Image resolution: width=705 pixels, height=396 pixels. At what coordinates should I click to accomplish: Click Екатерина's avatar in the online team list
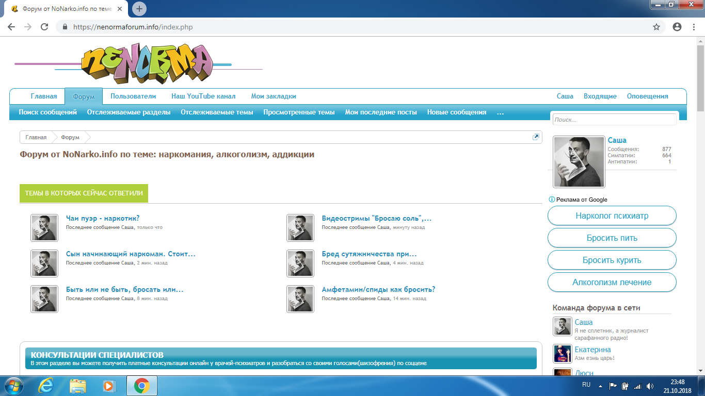click(562, 354)
